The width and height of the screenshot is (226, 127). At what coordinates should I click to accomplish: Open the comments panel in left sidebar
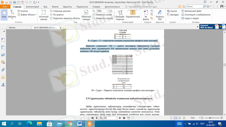(3, 62)
